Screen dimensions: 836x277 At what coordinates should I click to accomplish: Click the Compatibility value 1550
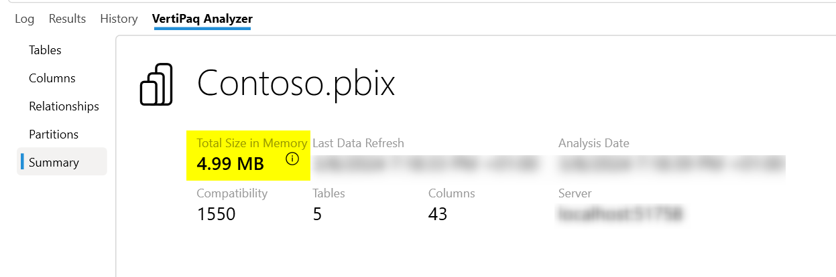coord(216,214)
